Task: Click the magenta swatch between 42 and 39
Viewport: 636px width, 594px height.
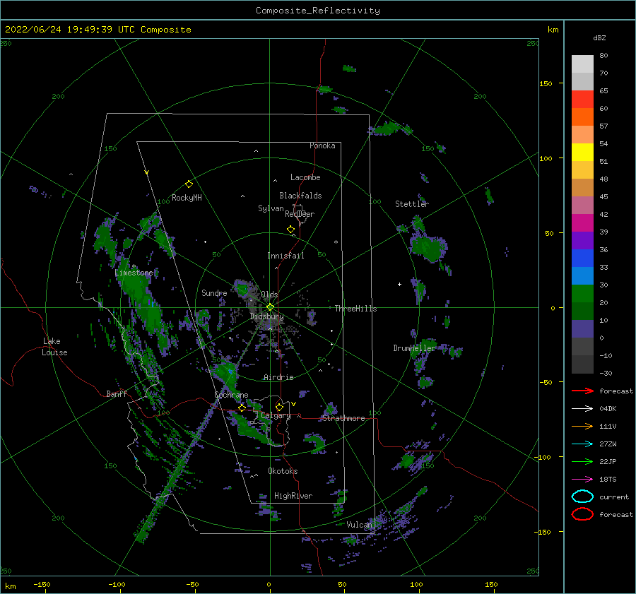Action: tap(582, 223)
